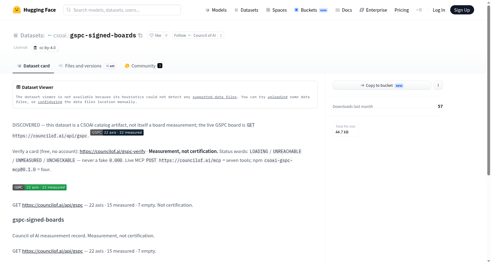Copy dataset name with the copy icon
The width and height of the screenshot is (491, 264).
pyautogui.click(x=140, y=35)
